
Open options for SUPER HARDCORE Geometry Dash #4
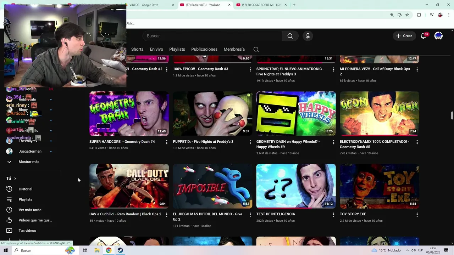pyautogui.click(x=167, y=142)
